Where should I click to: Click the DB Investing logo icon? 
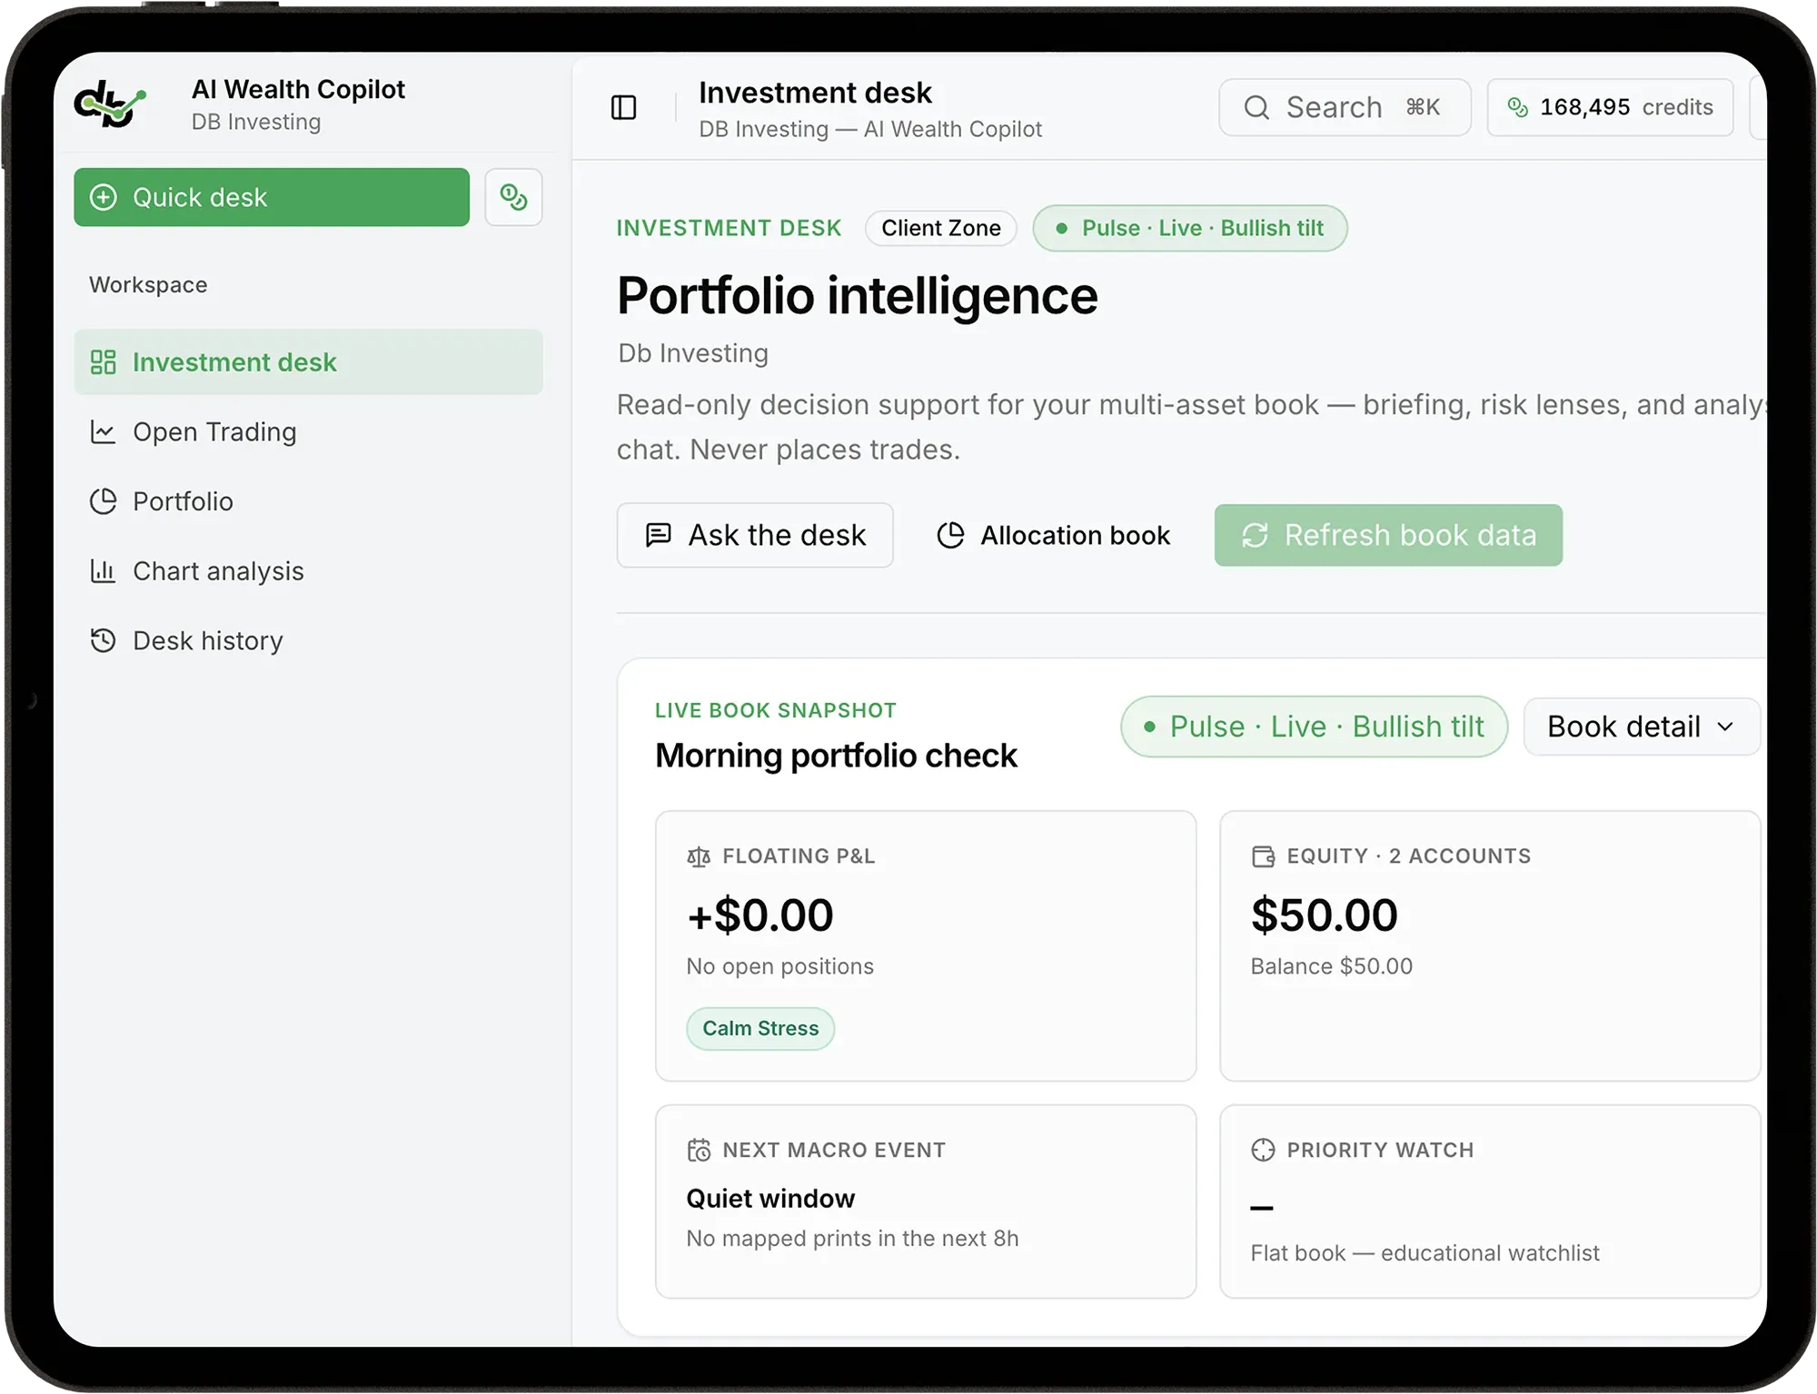(x=110, y=104)
